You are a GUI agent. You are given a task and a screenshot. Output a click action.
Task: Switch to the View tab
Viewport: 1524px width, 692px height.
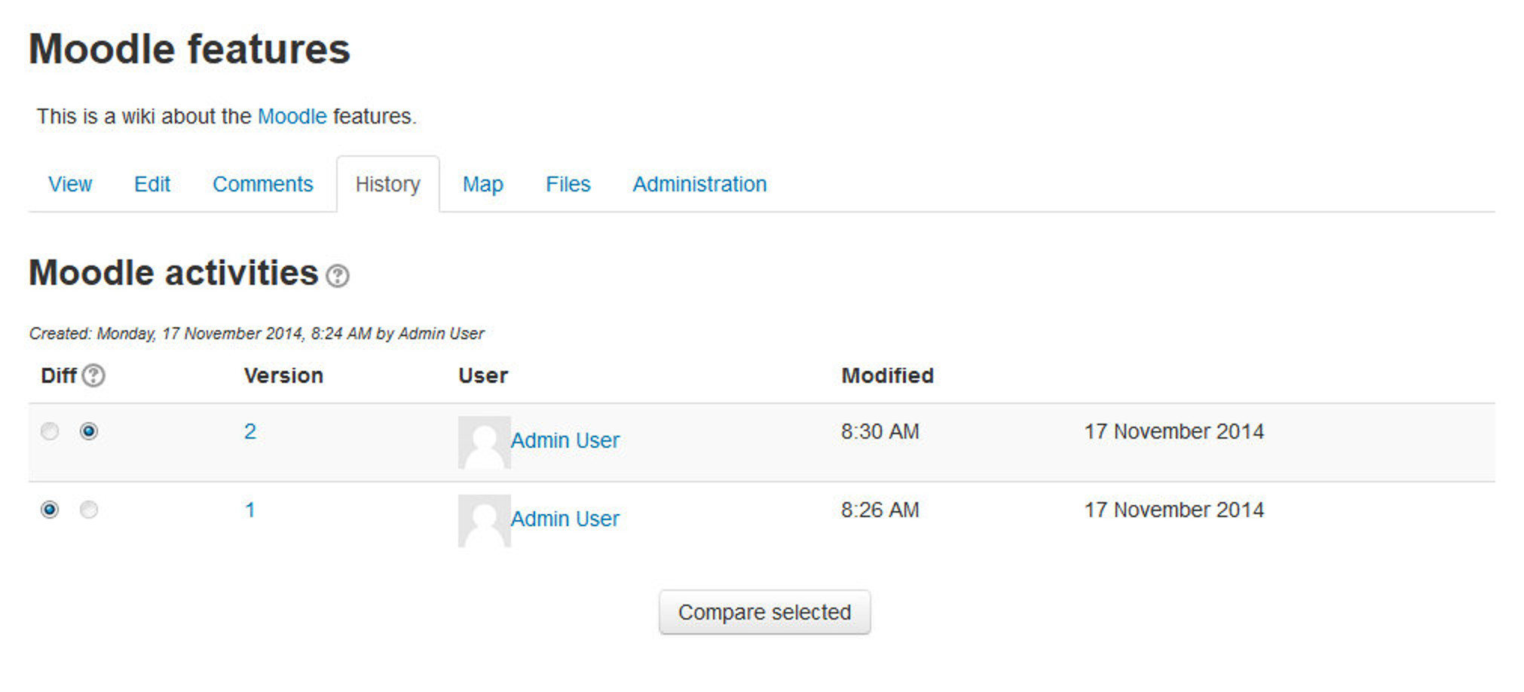(70, 184)
